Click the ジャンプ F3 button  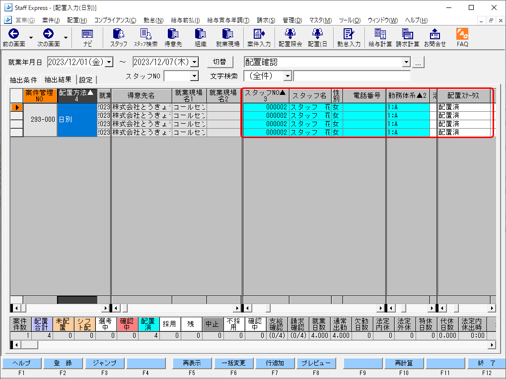105,363
